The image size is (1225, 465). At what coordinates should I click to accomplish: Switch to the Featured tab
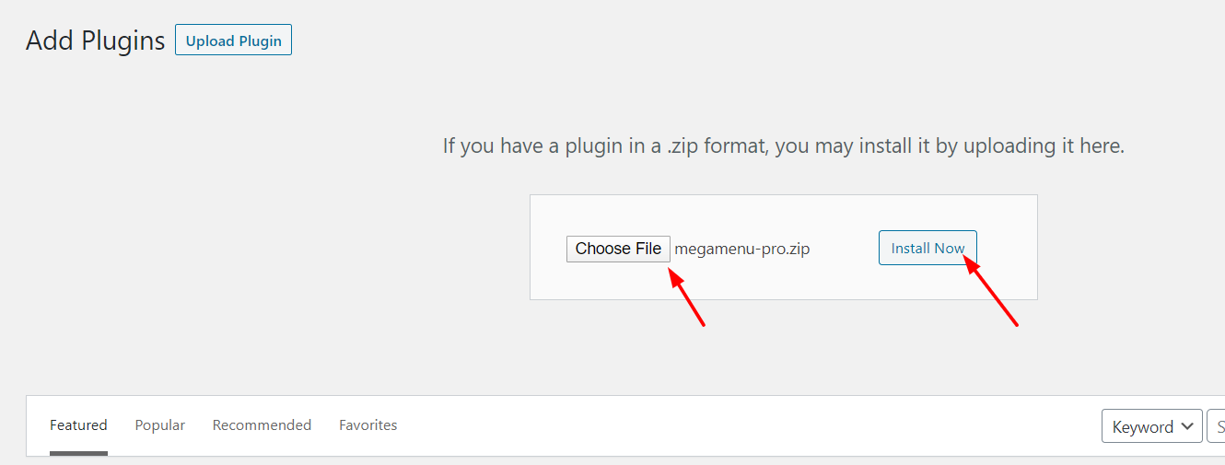[x=78, y=424]
